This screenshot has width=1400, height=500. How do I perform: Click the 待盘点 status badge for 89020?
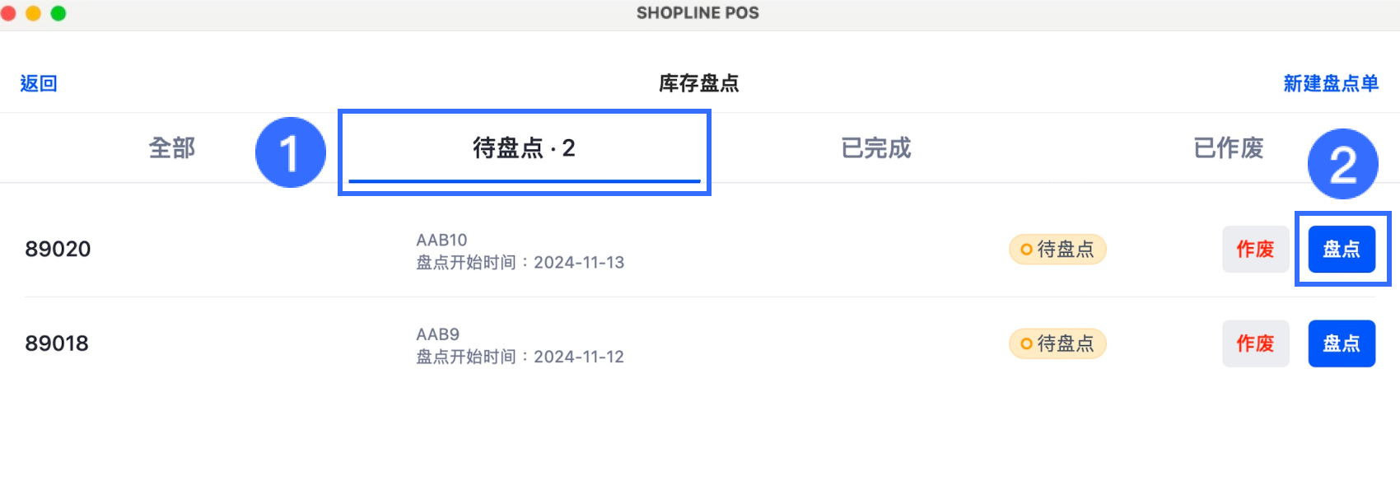[x=1057, y=249]
